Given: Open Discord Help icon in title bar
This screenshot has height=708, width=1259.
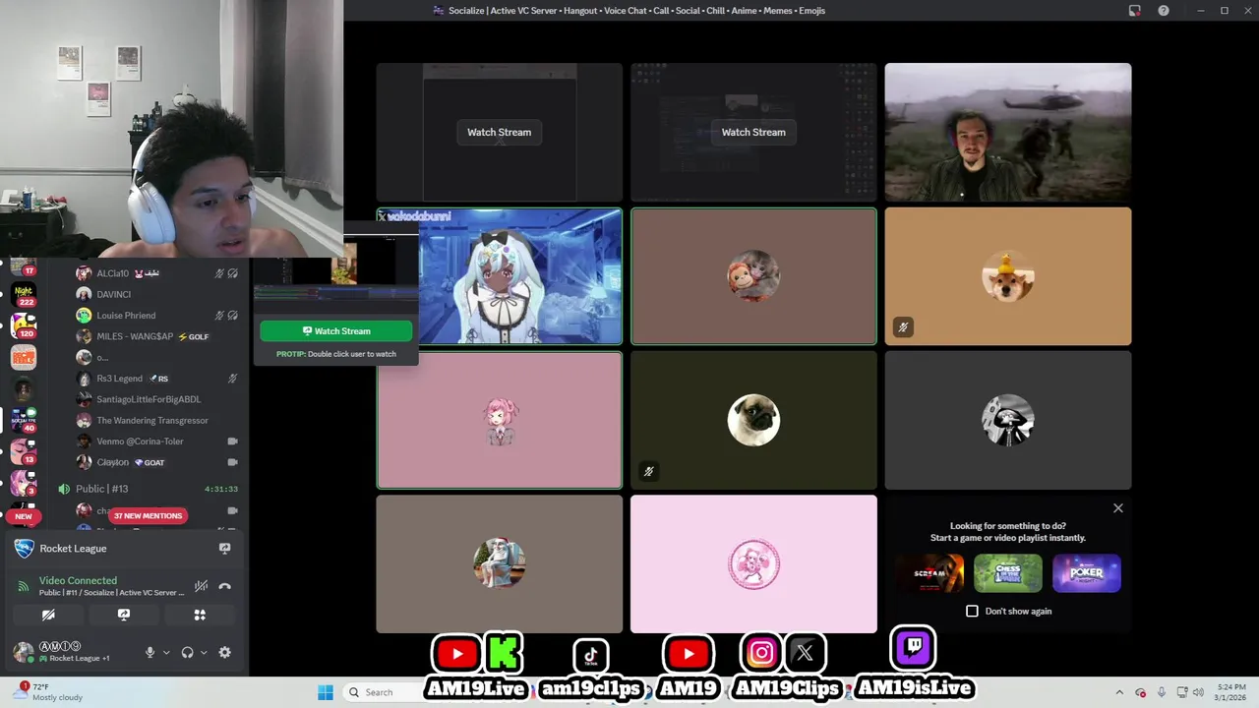Looking at the screenshot, I should (x=1164, y=11).
